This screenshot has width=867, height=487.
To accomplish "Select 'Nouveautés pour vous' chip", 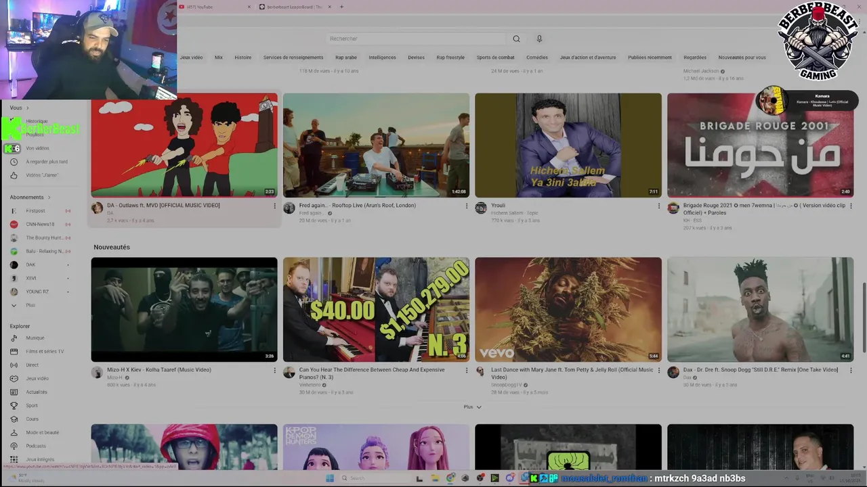I will (x=742, y=57).
